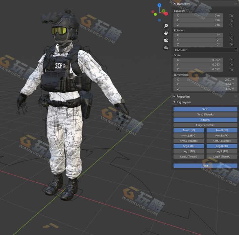Screen dimensions: 239x235
Task: Enable the Leg.L (Tweak) layer
Action: coord(189,156)
